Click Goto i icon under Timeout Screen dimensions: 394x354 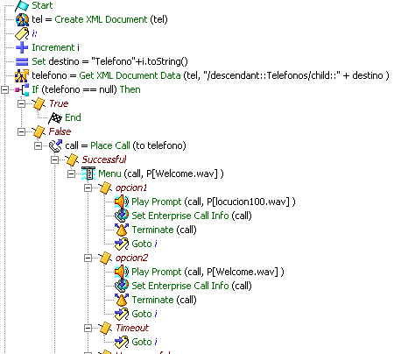tap(122, 342)
